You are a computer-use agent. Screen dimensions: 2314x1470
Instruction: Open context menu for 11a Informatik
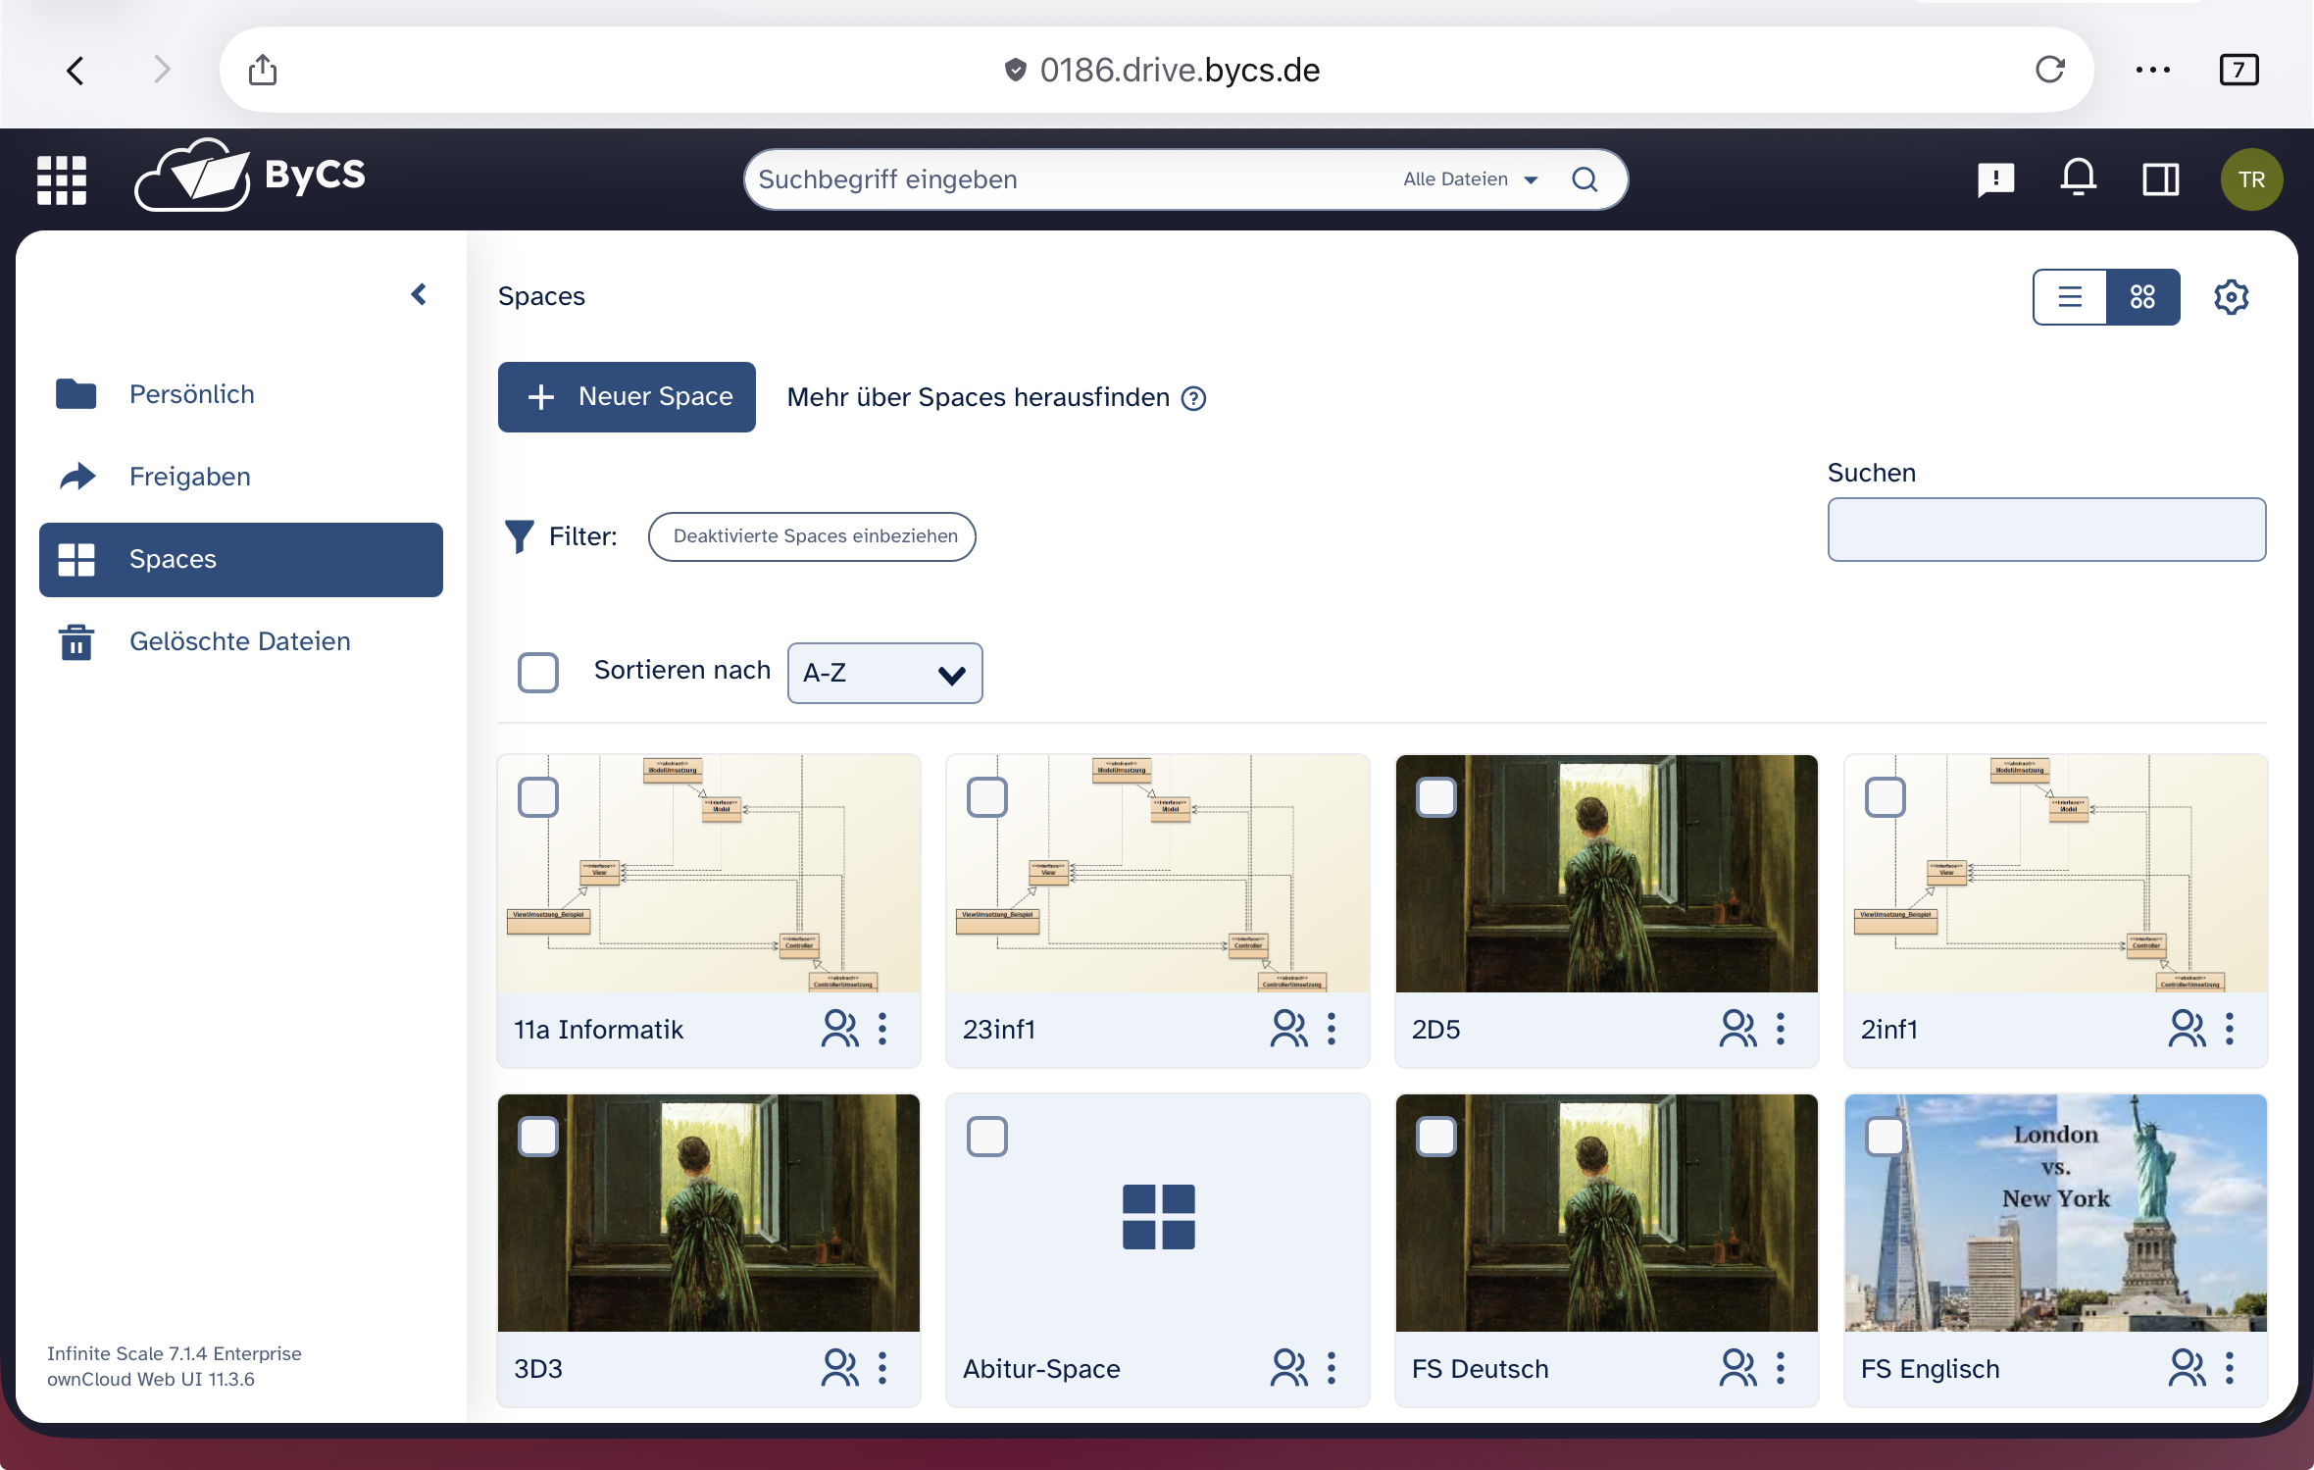[x=882, y=1028]
